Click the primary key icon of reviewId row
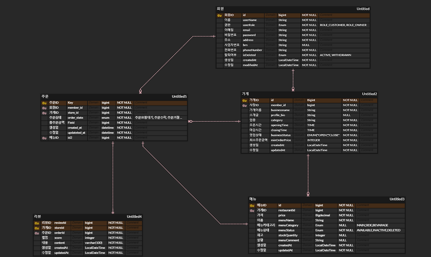 point(37,223)
